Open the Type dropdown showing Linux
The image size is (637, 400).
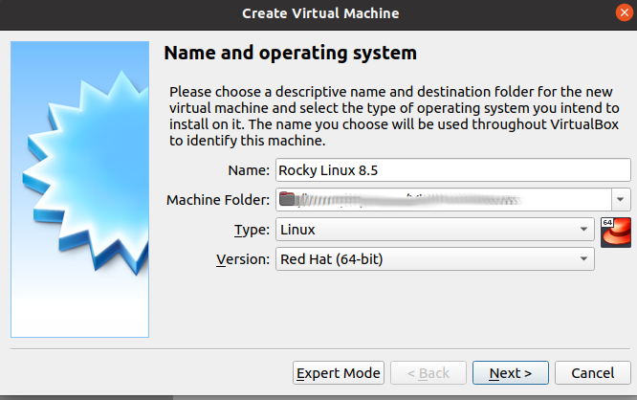pos(434,230)
